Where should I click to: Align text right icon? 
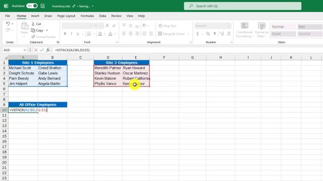[137, 34]
